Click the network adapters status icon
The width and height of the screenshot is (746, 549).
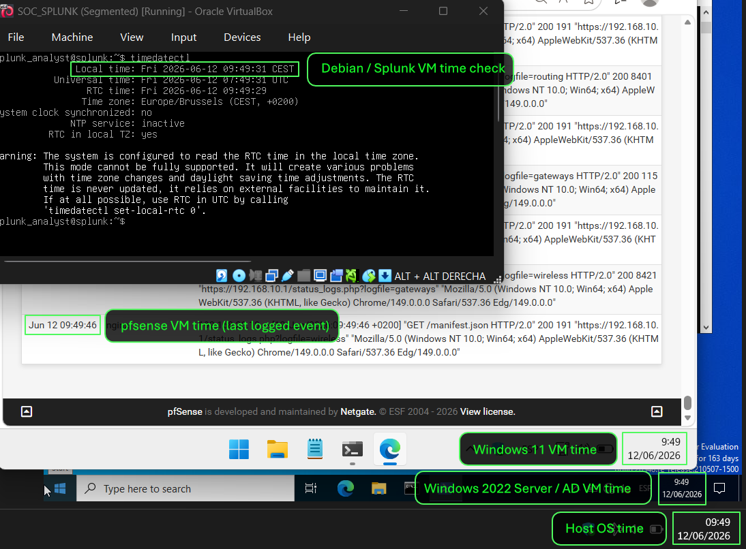(x=271, y=276)
